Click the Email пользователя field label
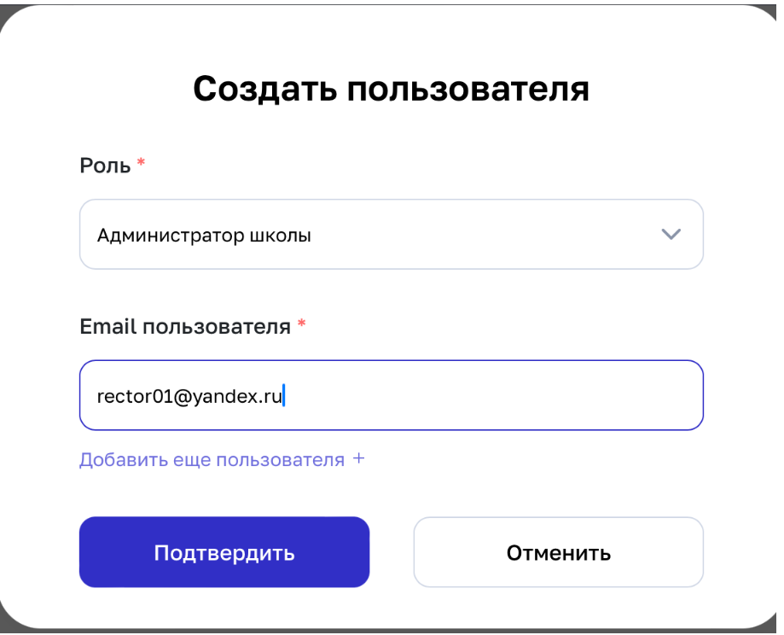784x635 pixels. tap(185, 326)
